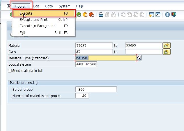184x131 pixels.
Task: Open the Goto menu
Action: (x=49, y=6)
